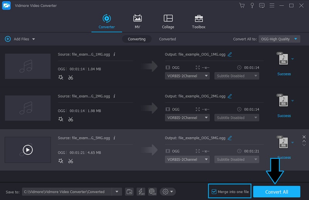
Task: Click the key register icon in title bar
Action: [x=252, y=5]
